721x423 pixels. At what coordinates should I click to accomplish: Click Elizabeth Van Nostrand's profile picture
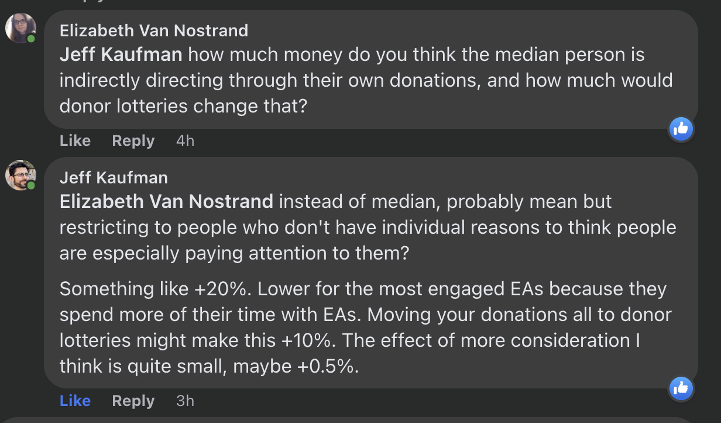coord(20,28)
